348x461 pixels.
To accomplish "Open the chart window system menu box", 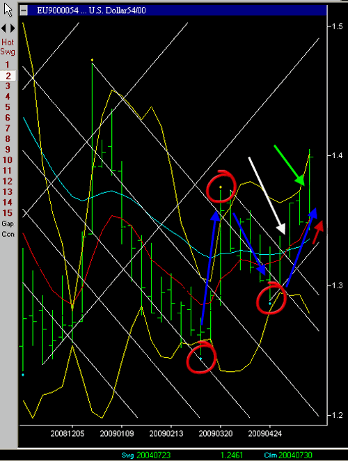I will click(24, 10).
